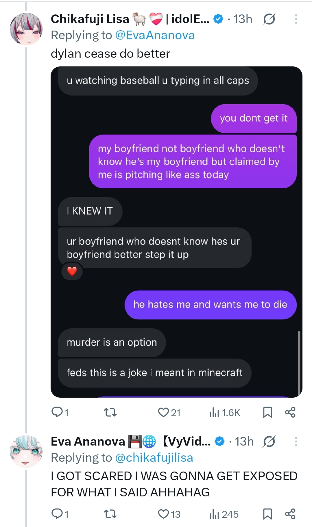Open the @chikafujilisa mention link
Image resolution: width=312 pixels, height=527 pixels.
154,458
